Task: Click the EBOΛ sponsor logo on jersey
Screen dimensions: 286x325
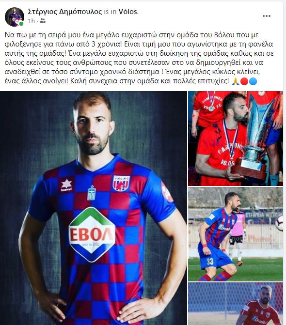Action: (x=92, y=234)
